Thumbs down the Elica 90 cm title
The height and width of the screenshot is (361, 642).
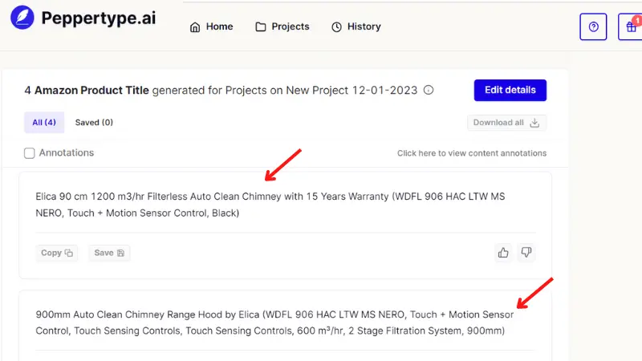point(526,253)
